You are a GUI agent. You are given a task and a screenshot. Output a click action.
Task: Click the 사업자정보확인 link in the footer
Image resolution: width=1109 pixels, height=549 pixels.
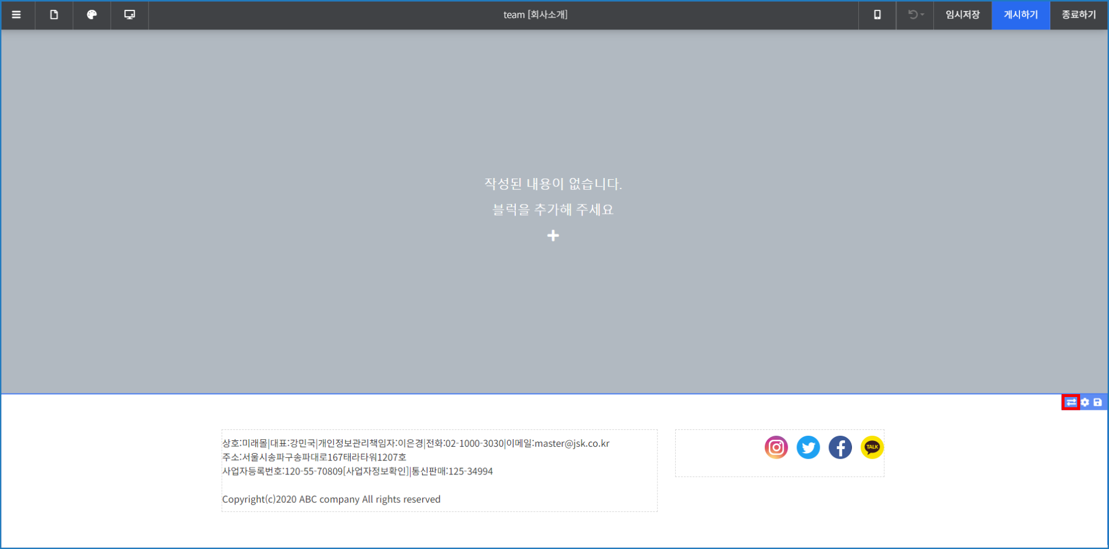point(376,472)
